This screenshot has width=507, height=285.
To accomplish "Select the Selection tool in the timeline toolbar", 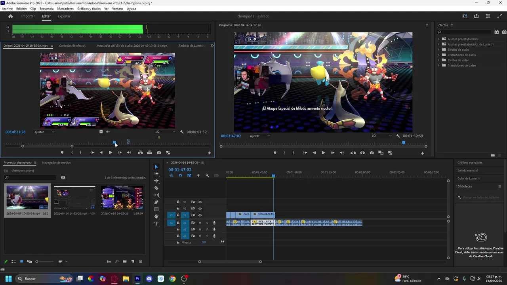I will [156, 167].
